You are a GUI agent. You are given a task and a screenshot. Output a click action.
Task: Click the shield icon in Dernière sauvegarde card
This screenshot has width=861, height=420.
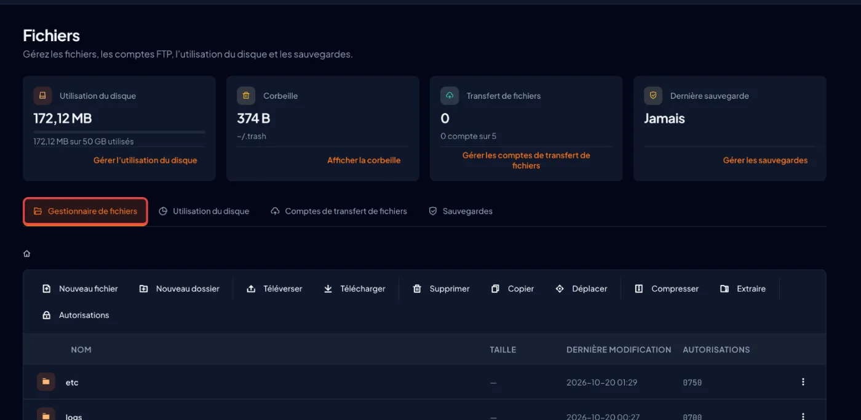653,96
